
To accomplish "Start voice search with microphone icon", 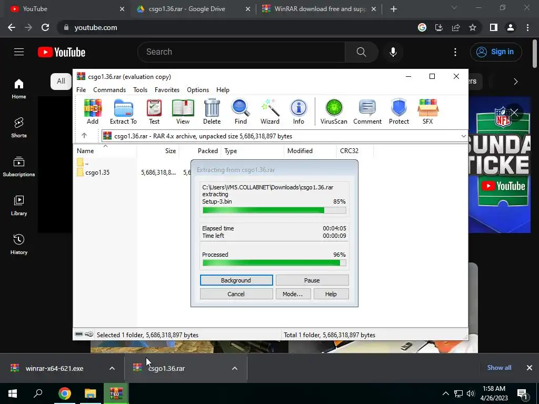I will tap(393, 52).
